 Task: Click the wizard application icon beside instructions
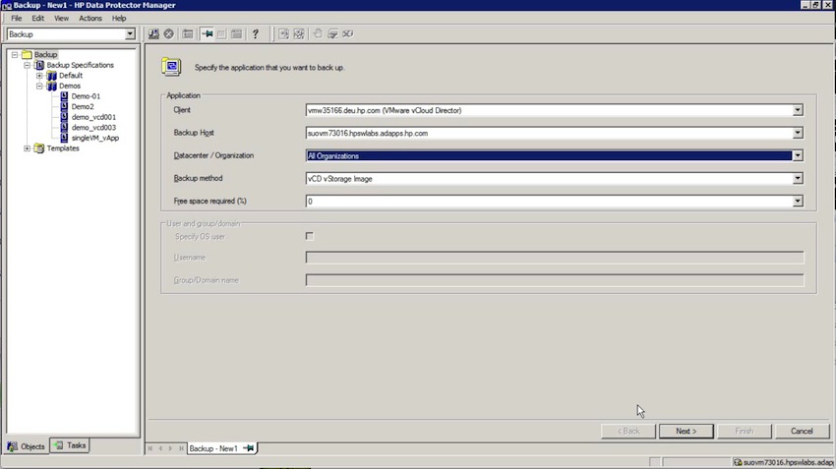(x=171, y=67)
